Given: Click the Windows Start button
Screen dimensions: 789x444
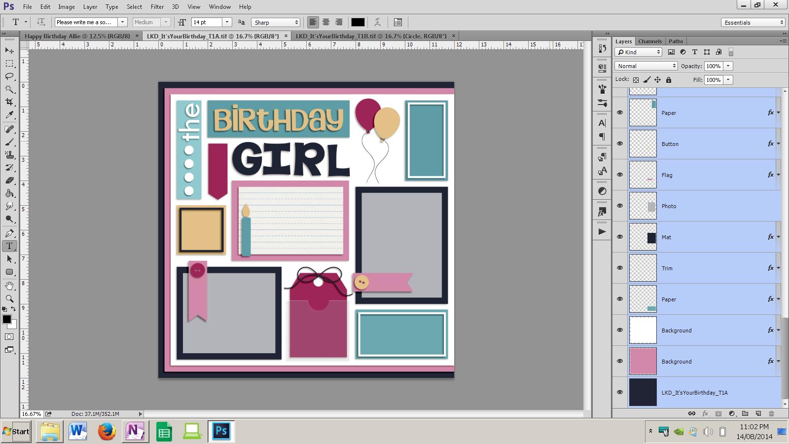Looking at the screenshot, I should (x=16, y=432).
